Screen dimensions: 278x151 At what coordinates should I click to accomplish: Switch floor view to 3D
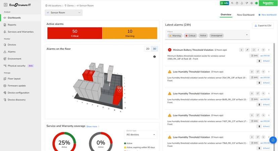click(154, 49)
